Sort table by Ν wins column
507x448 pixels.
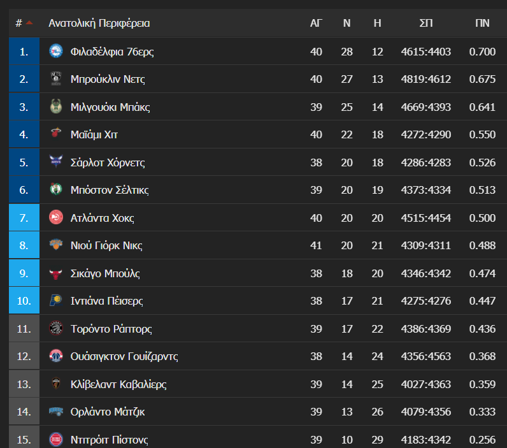(x=346, y=24)
